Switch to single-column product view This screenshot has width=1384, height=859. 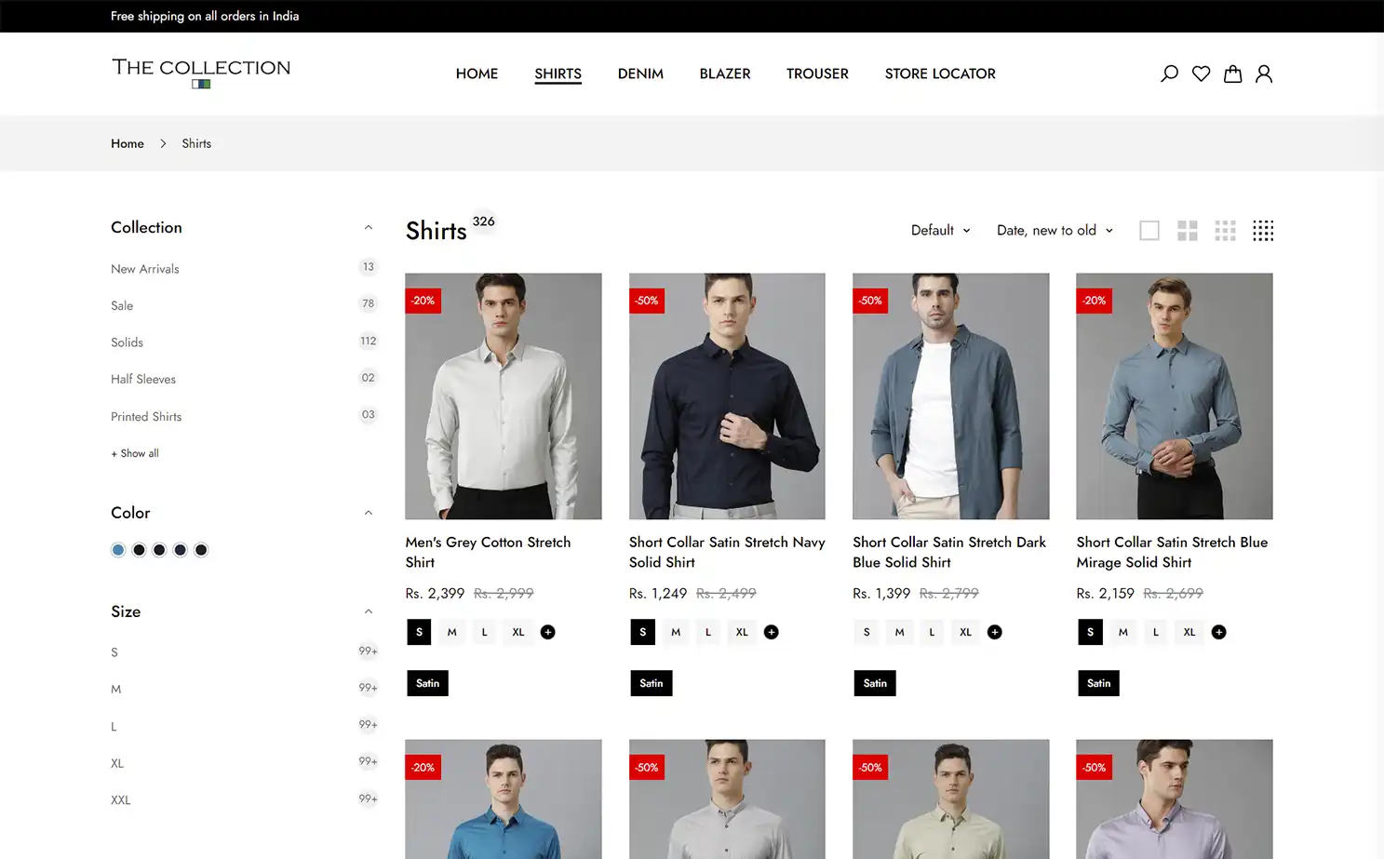point(1149,230)
